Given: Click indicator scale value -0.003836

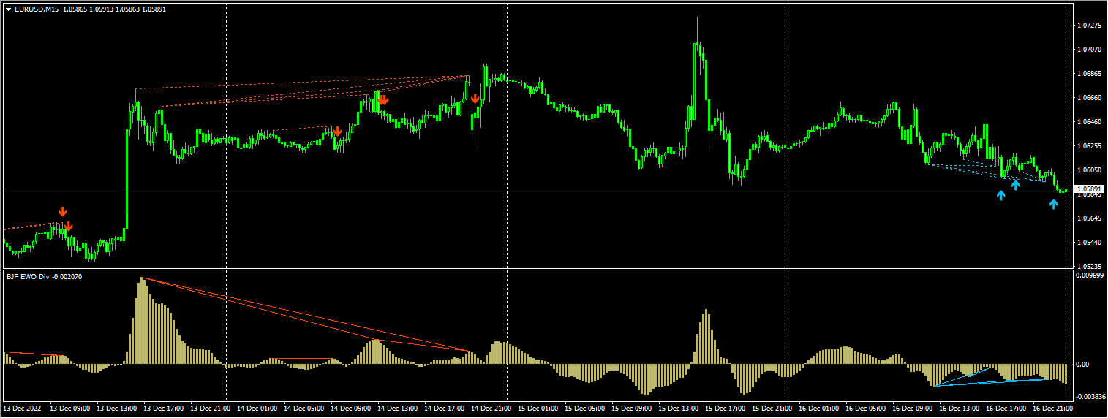Looking at the screenshot, I should click(1090, 396).
